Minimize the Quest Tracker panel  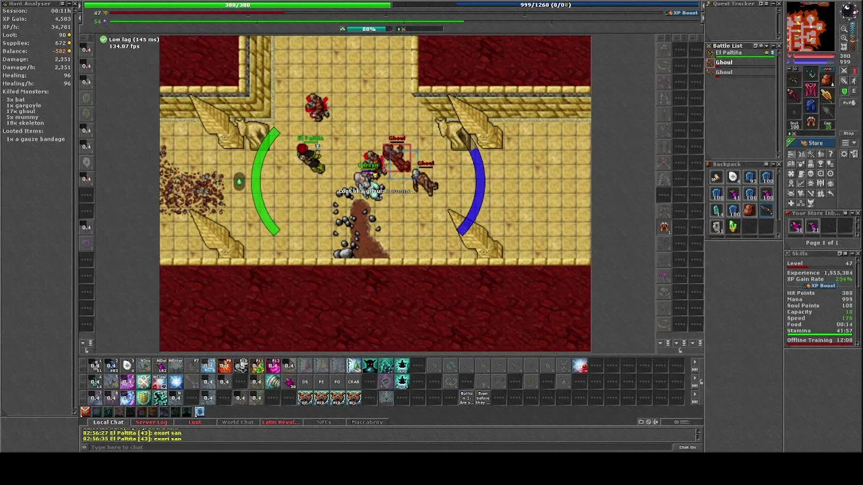click(x=773, y=3)
